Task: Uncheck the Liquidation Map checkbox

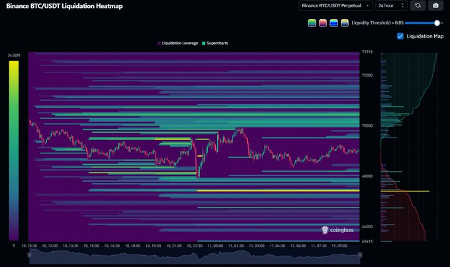Action: [x=400, y=36]
